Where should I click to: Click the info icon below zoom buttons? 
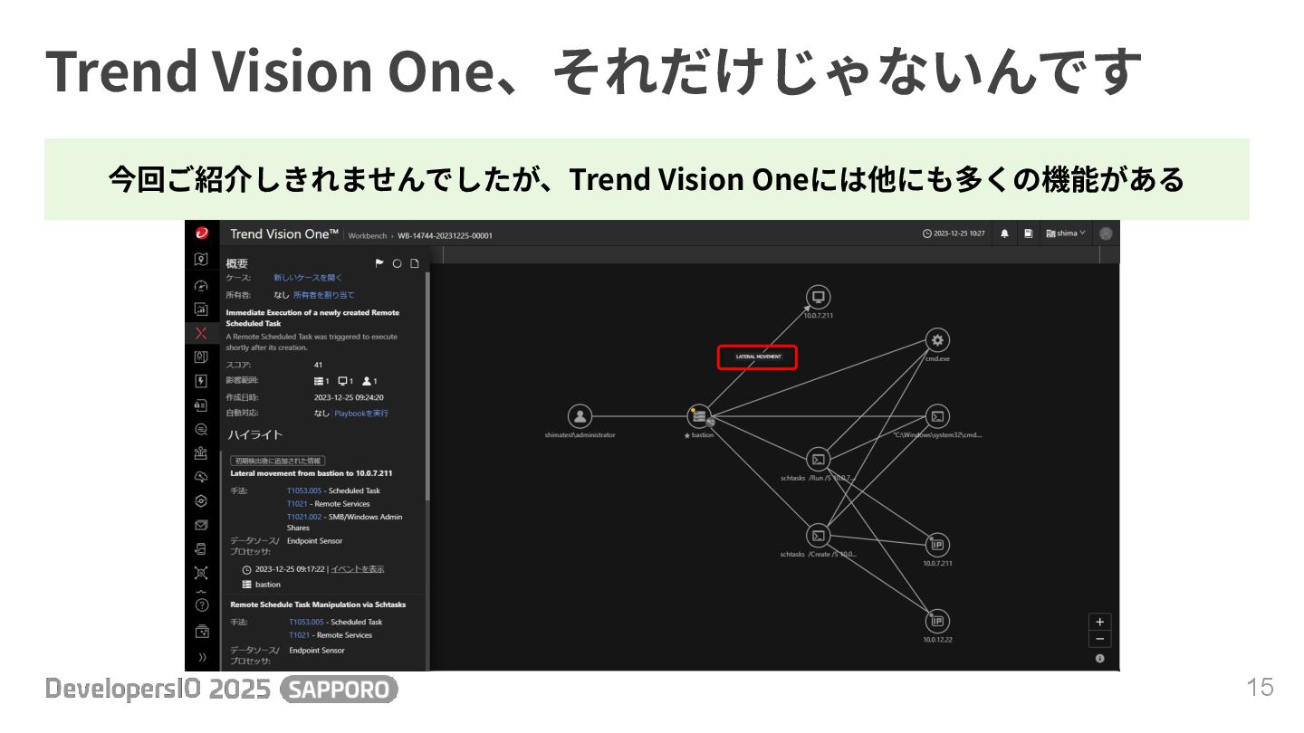point(1099,659)
